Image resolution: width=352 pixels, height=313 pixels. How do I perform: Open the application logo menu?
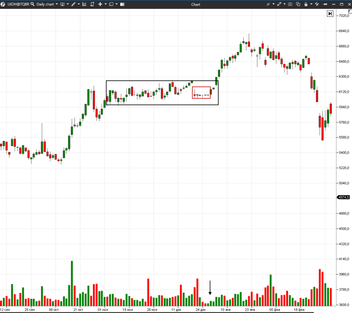[x=3, y=4]
